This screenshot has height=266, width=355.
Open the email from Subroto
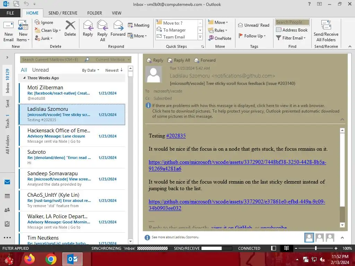tap(72, 157)
